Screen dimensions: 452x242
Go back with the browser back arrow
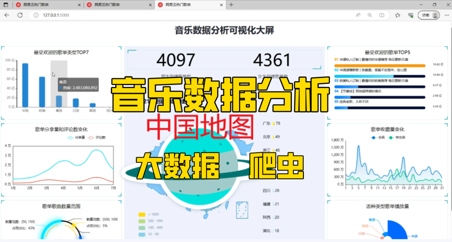click(7, 15)
